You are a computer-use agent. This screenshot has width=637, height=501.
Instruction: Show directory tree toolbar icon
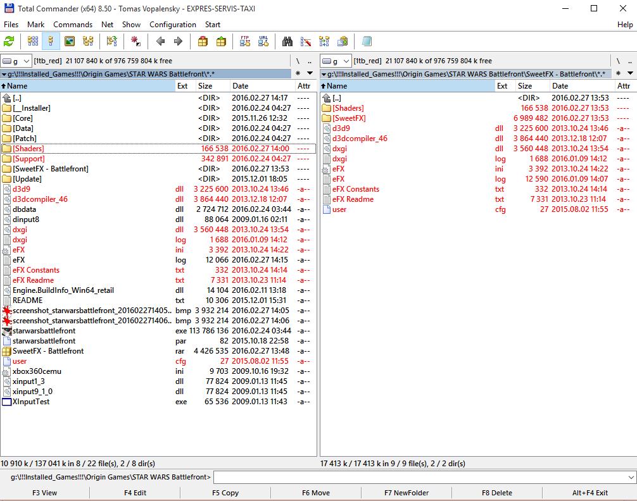point(88,41)
